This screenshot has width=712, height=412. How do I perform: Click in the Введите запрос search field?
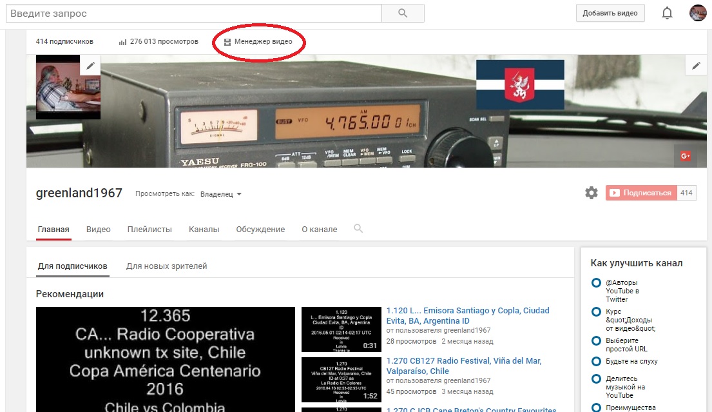pos(194,13)
